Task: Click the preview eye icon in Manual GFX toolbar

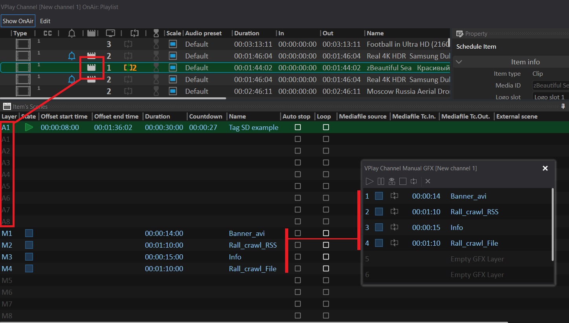Action: click(x=392, y=181)
